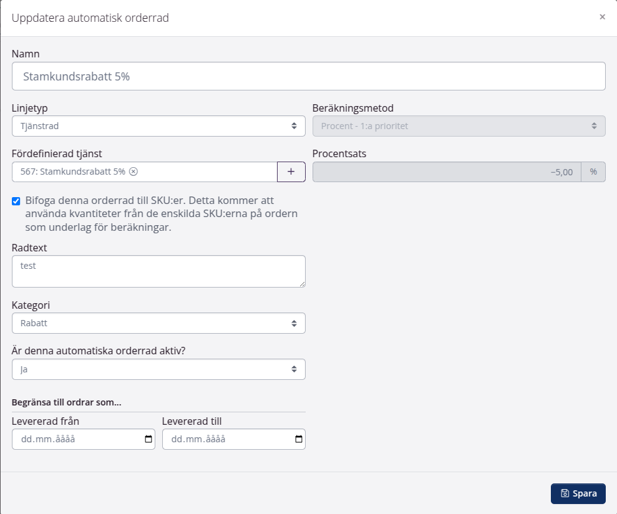The width and height of the screenshot is (617, 514).
Task: Remove the selected service 567: Stamkundsrabatt 5%
Action: 134,172
